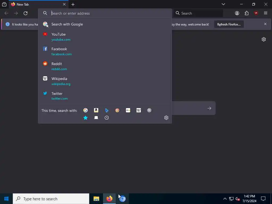Open the Extensions puzzle icon

[x=246, y=13]
